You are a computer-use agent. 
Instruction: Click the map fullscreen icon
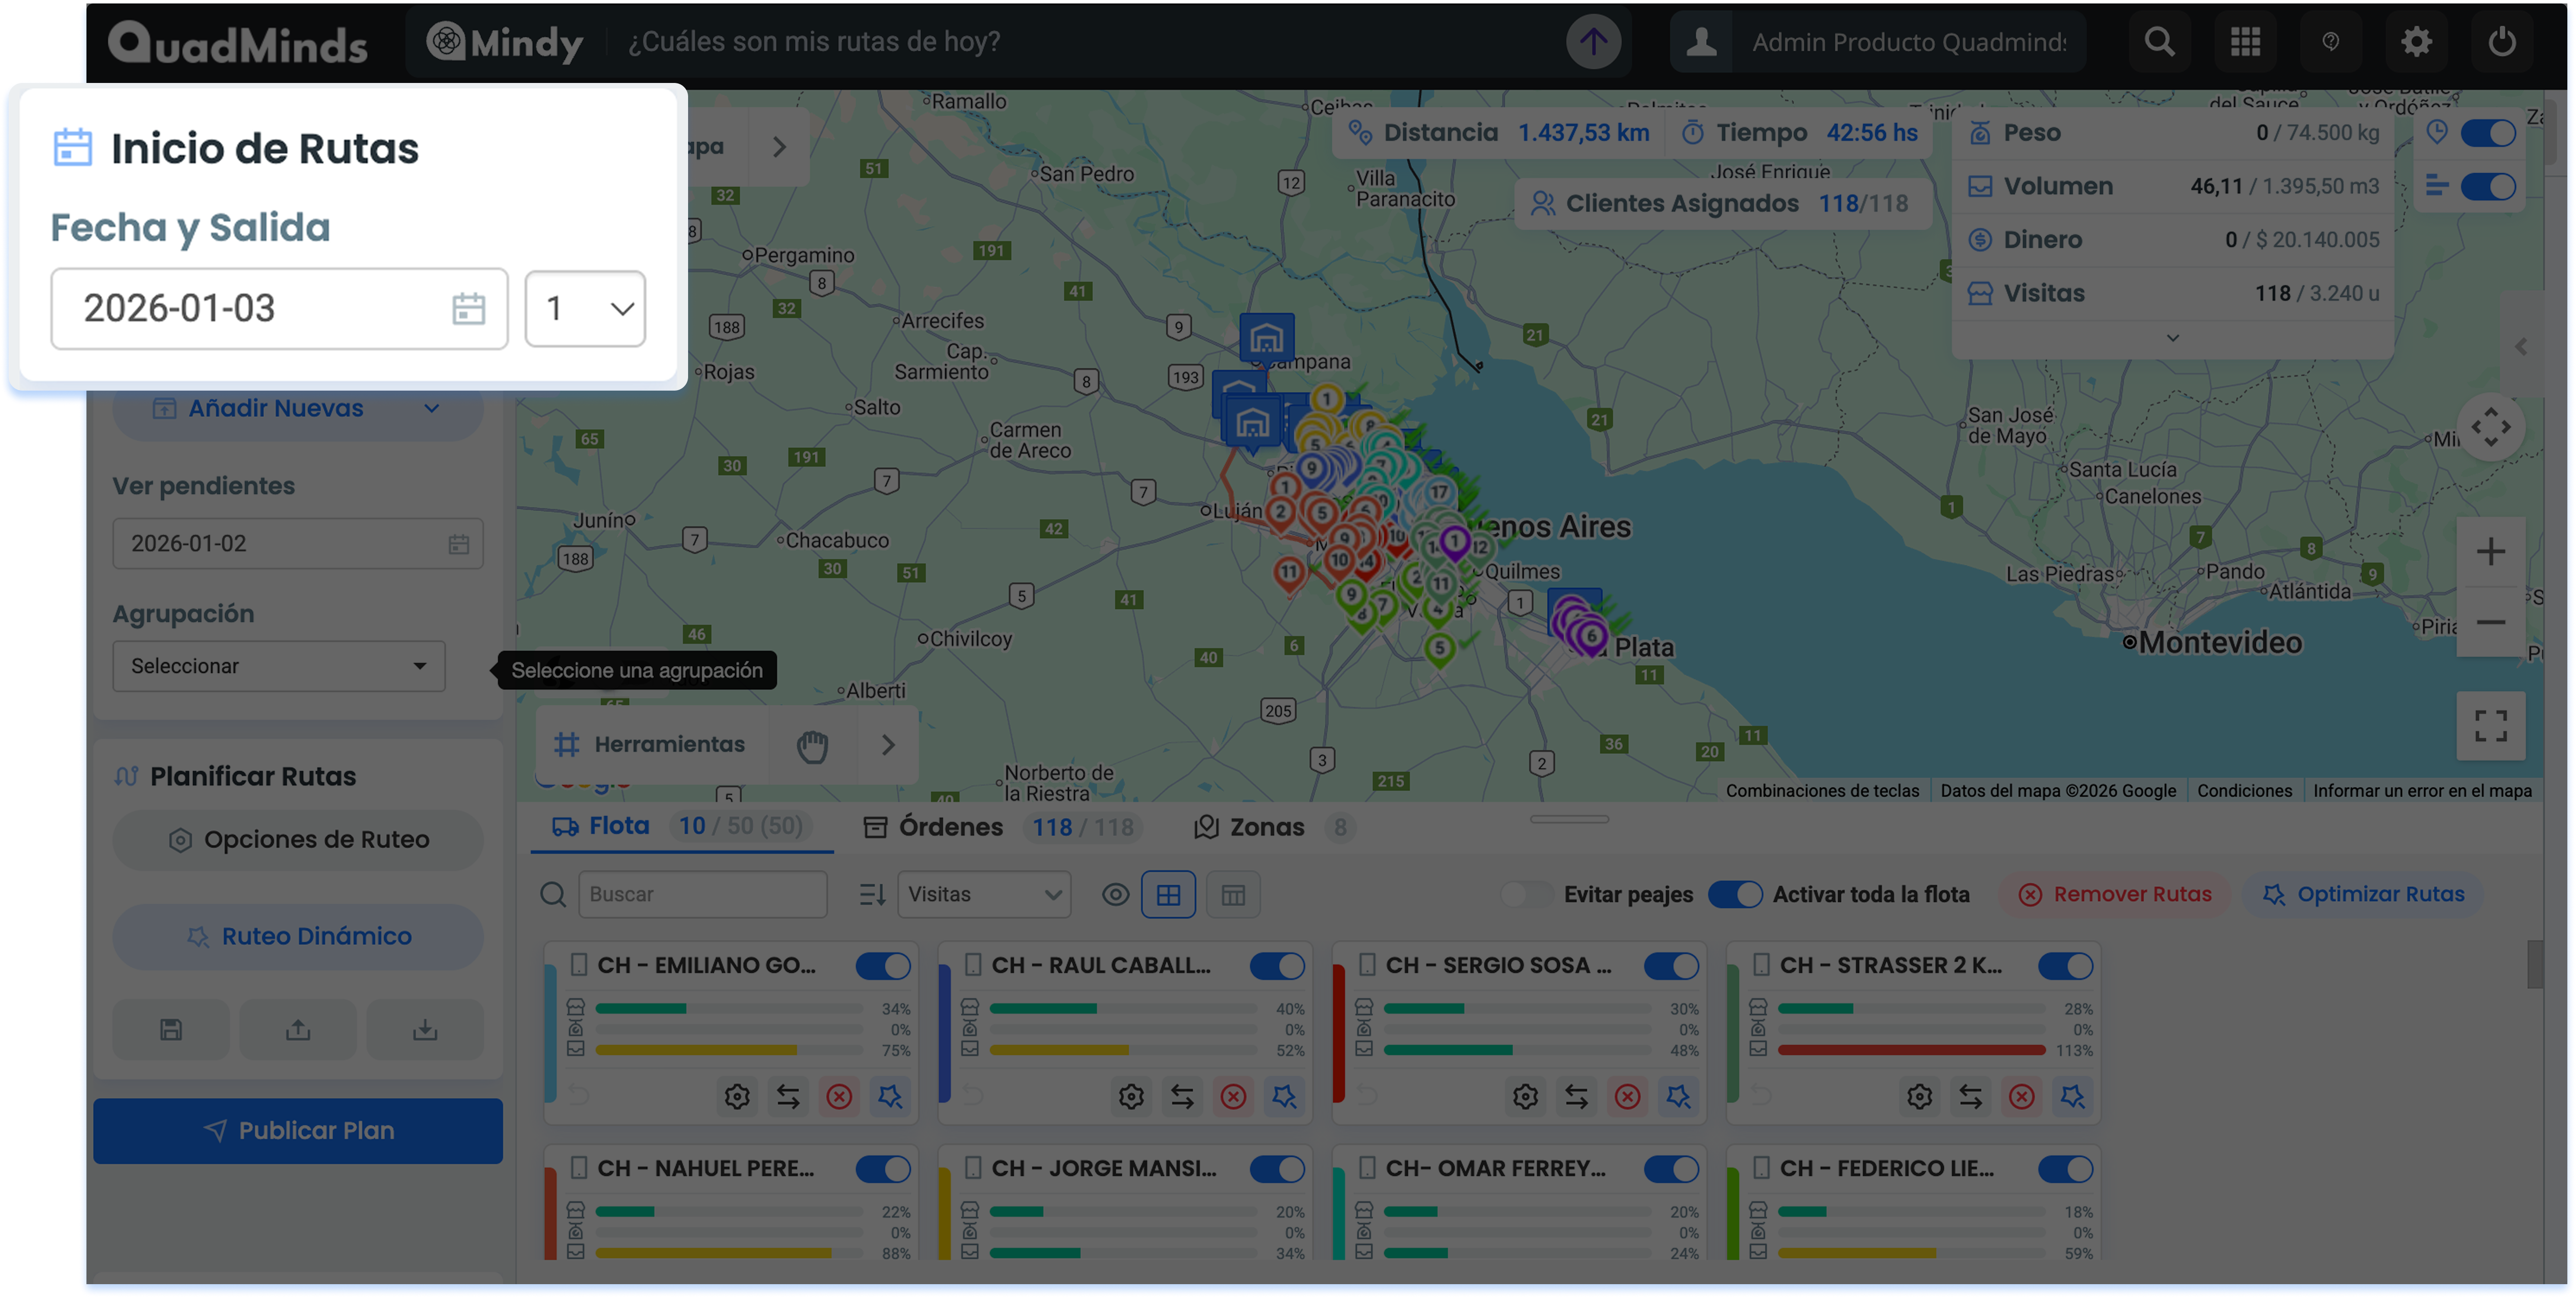pyautogui.click(x=2490, y=726)
